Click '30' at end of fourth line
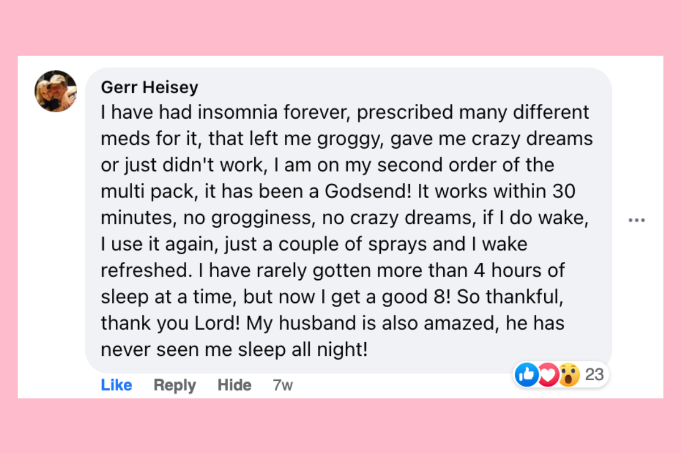 (564, 191)
